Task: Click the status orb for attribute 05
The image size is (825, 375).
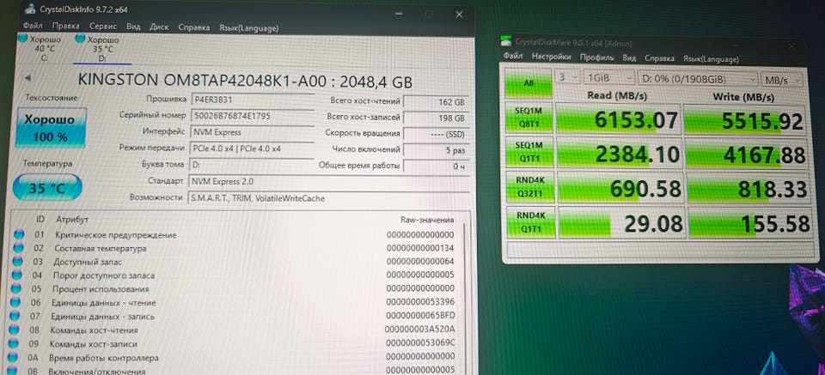Action: click(x=15, y=288)
